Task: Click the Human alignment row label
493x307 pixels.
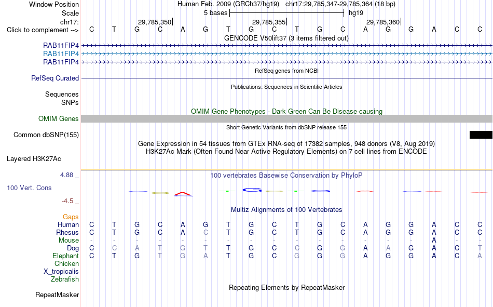Action: [68, 225]
